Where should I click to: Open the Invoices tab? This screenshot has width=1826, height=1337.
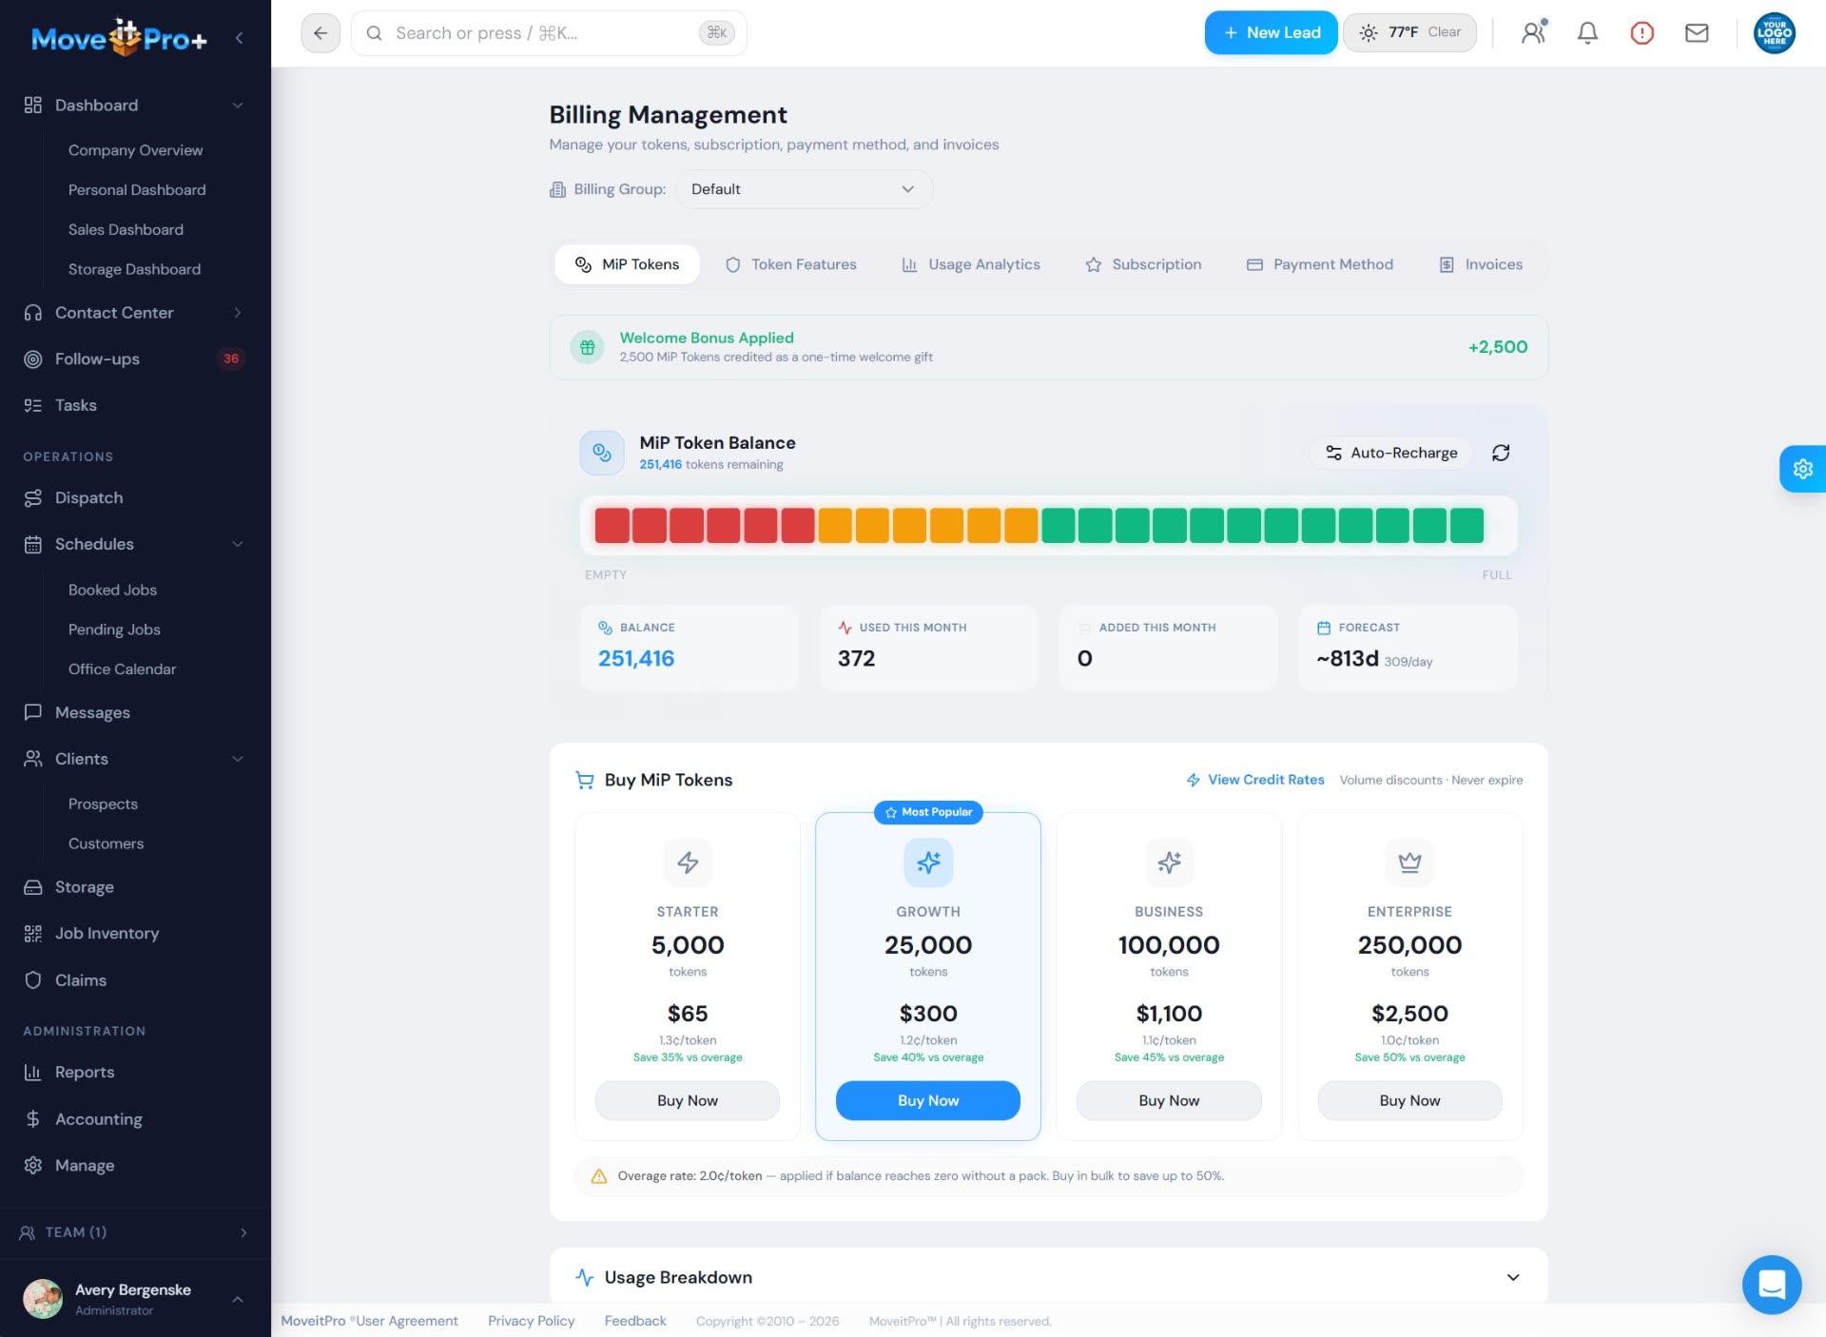coord(1481,264)
